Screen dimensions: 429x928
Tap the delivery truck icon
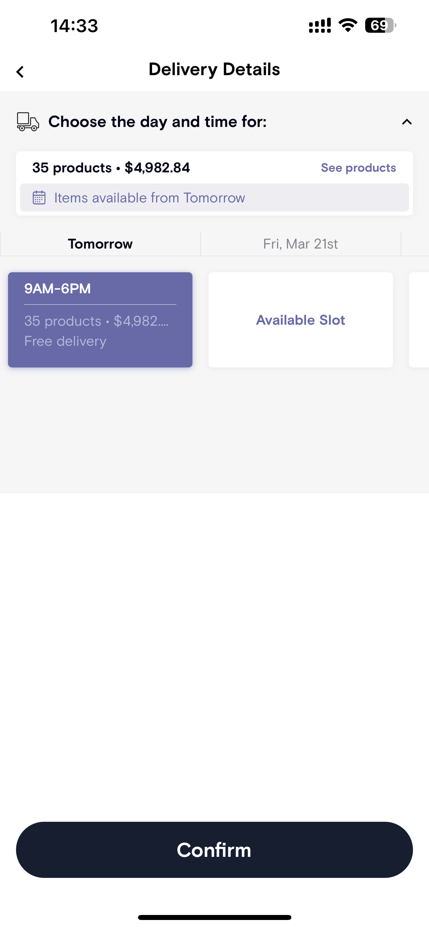[28, 122]
